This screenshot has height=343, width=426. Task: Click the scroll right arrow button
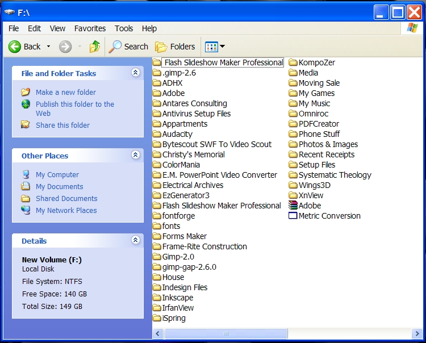[x=417, y=333]
